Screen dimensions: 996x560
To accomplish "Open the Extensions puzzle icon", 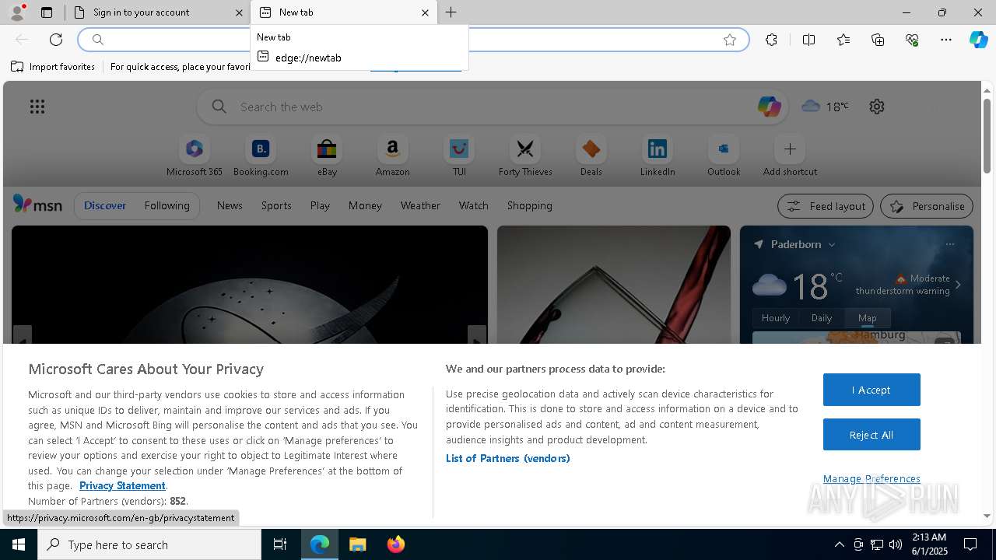I will click(771, 40).
